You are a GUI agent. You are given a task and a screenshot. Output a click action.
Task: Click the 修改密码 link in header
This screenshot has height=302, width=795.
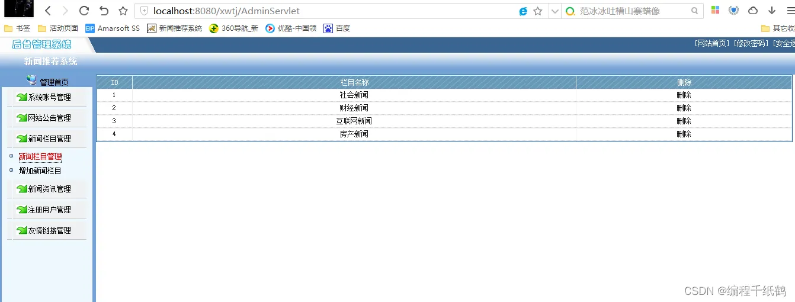point(752,43)
